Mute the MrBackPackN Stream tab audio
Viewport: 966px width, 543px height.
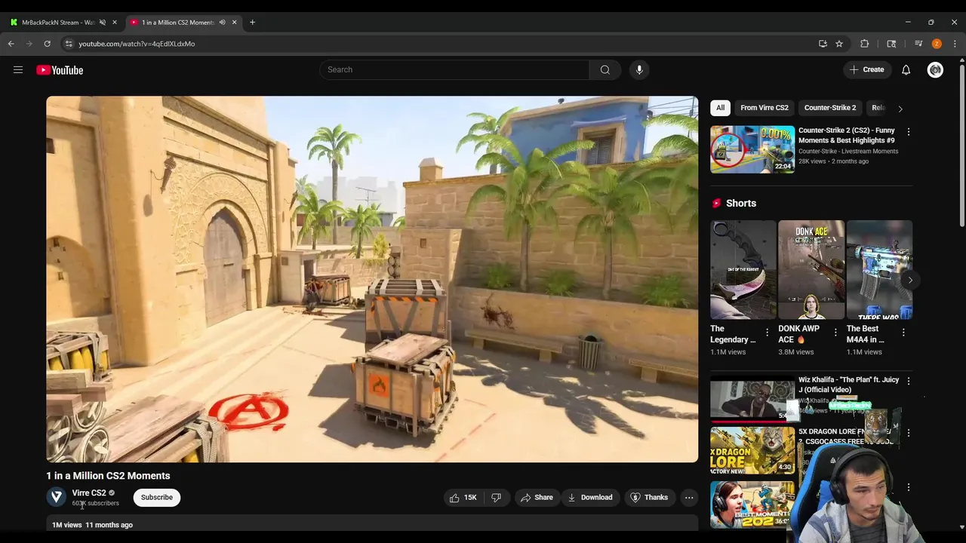coord(102,23)
